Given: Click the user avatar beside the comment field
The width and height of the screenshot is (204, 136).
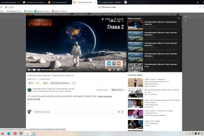Looking at the screenshot, I should click(x=29, y=112).
